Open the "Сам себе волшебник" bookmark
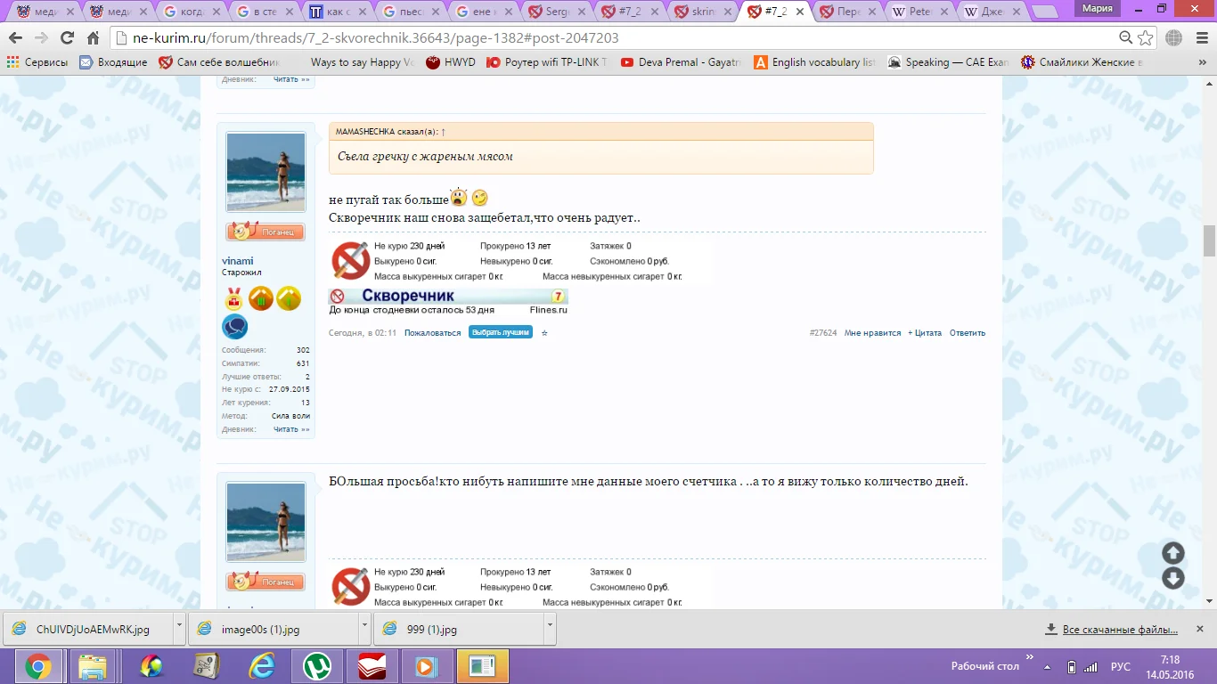 click(219, 62)
